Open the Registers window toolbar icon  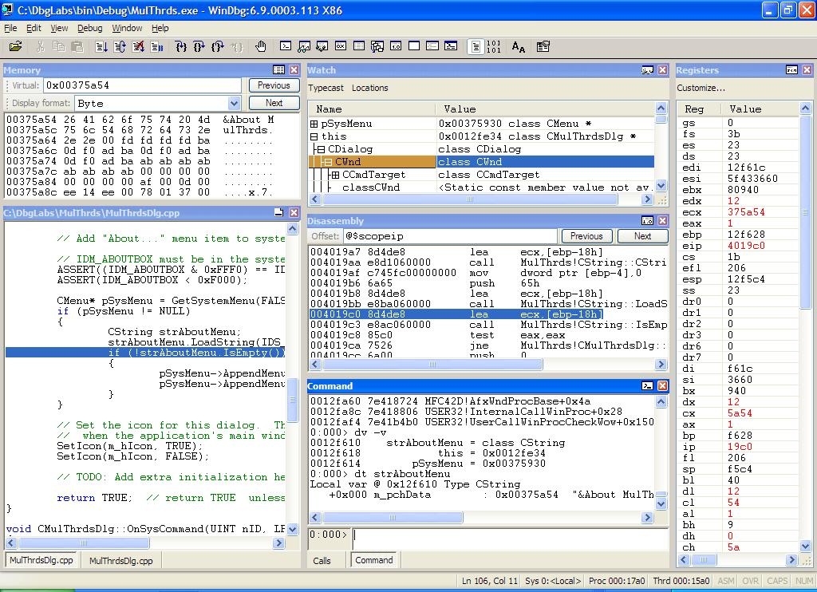click(341, 46)
